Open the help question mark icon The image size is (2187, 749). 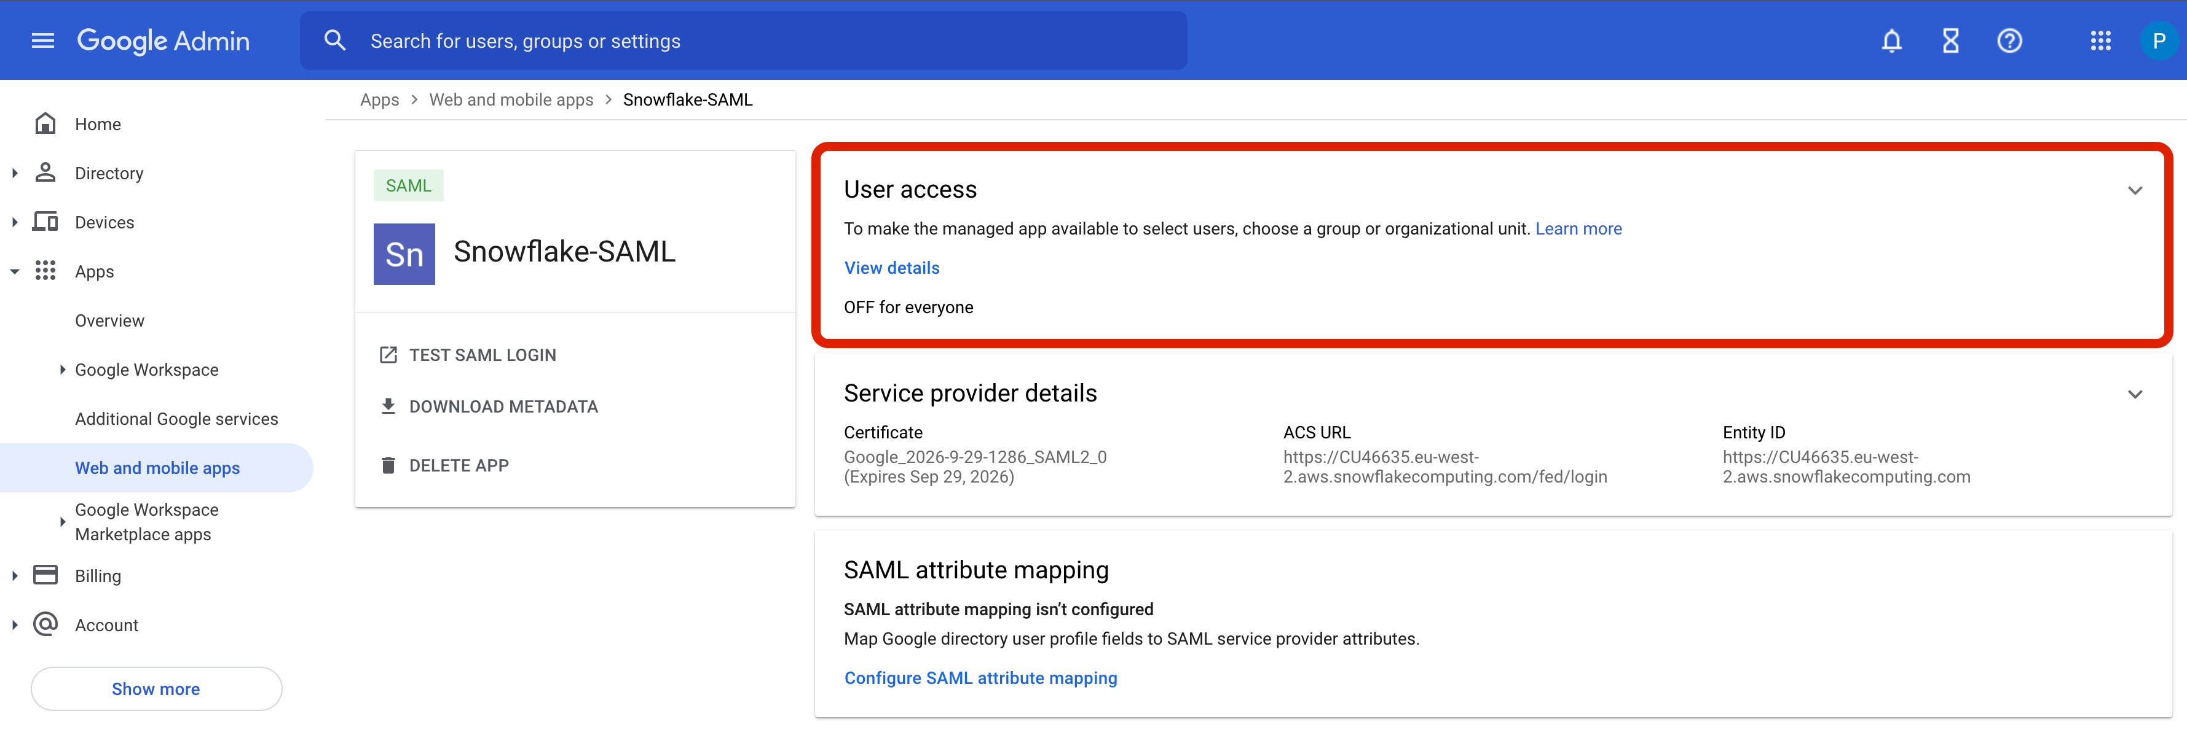pyautogui.click(x=2009, y=40)
